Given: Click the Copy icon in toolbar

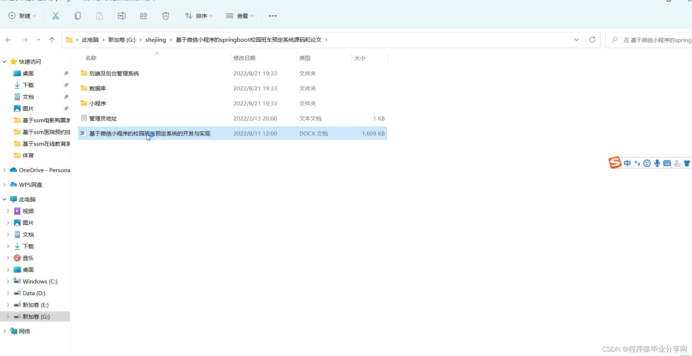Looking at the screenshot, I should 78,16.
